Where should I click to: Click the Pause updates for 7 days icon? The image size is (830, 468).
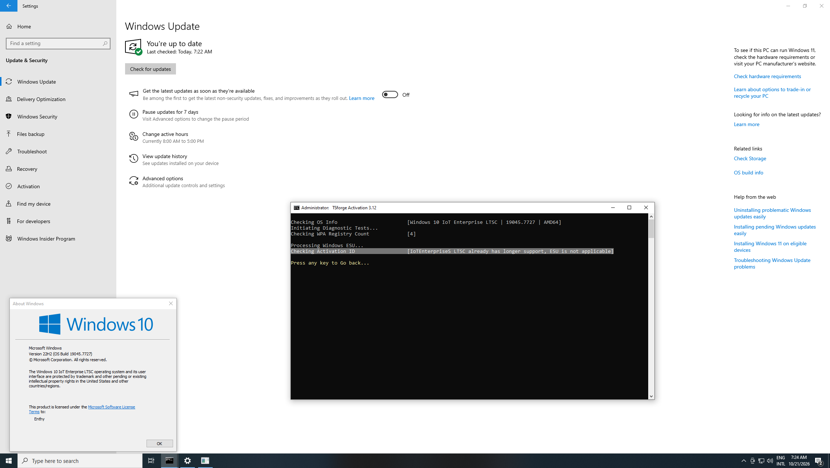click(x=134, y=114)
